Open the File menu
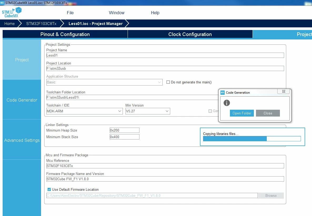Image resolution: width=312 pixels, height=216 pixels. 70,13
